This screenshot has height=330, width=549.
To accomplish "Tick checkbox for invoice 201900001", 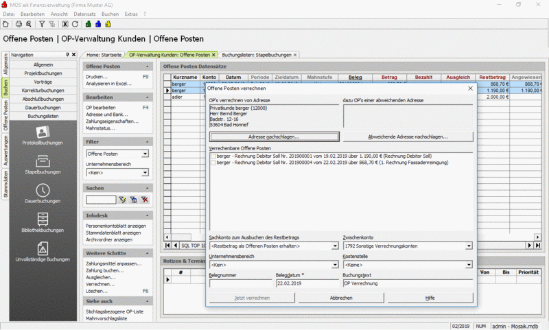I will click(213, 156).
